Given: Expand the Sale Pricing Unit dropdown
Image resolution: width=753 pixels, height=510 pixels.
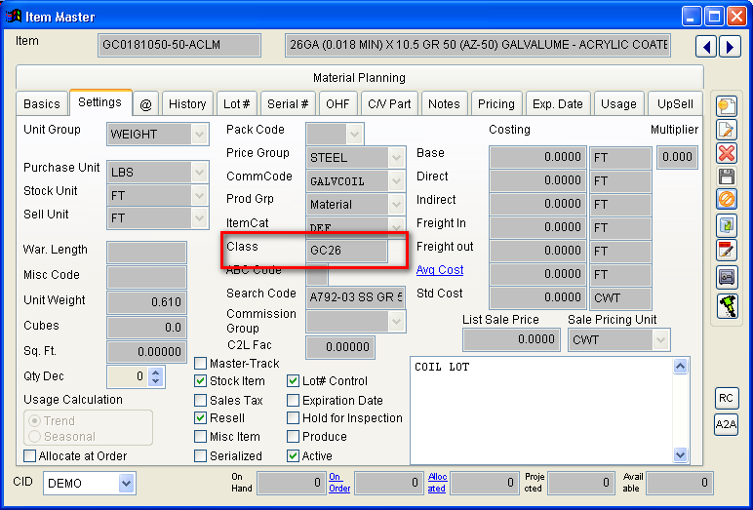Looking at the screenshot, I should click(660, 339).
